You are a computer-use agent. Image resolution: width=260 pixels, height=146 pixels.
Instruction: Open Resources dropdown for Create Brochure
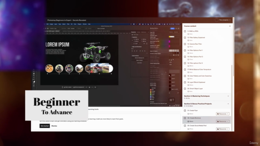coord(223,121)
